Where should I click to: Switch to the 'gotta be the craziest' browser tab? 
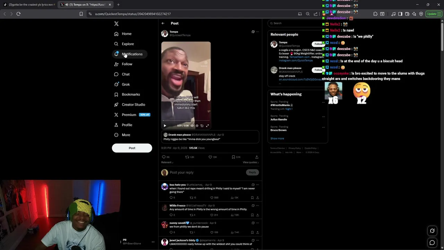29,5
